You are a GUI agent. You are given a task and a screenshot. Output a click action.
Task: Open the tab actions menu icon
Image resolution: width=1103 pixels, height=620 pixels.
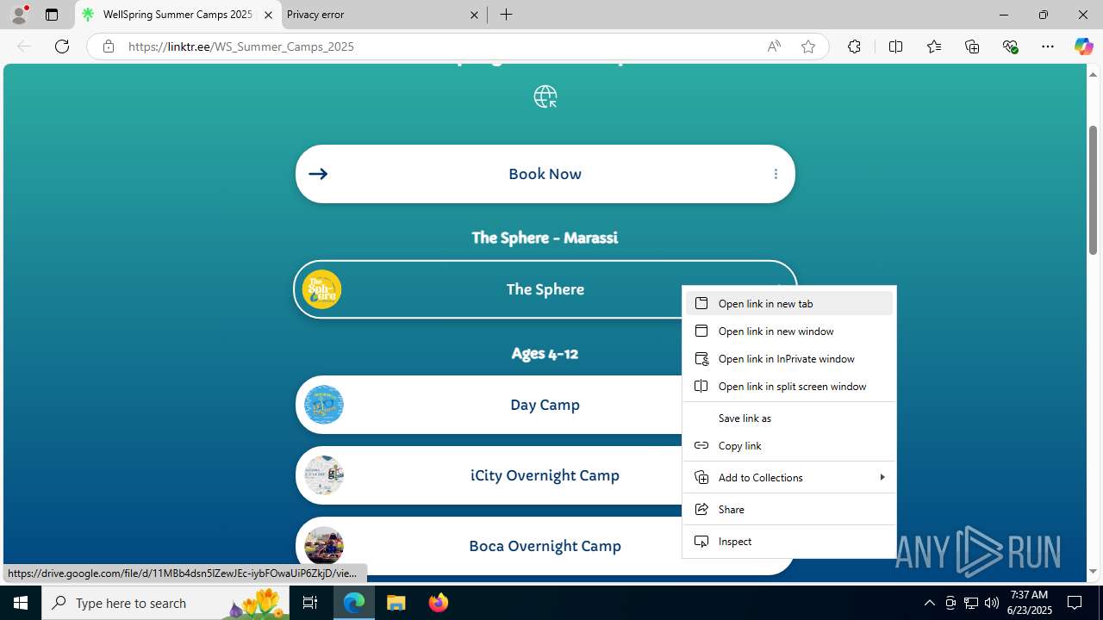point(52,15)
